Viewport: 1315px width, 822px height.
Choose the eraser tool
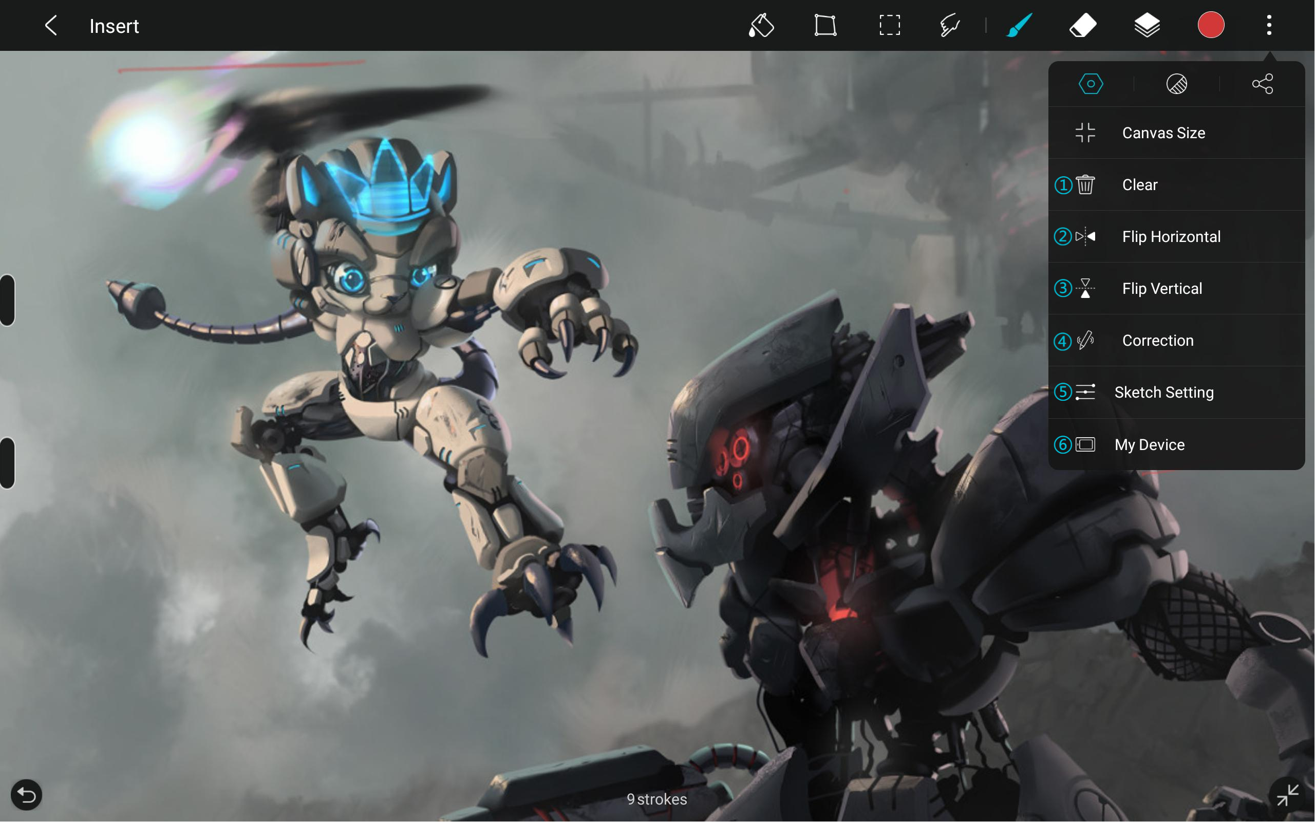tap(1082, 26)
